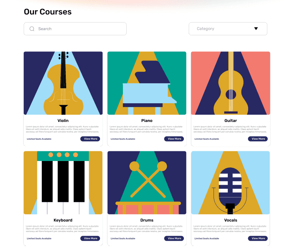Open the Violin course illustration
Image resolution: width=291 pixels, height=250 pixels.
coord(63,83)
